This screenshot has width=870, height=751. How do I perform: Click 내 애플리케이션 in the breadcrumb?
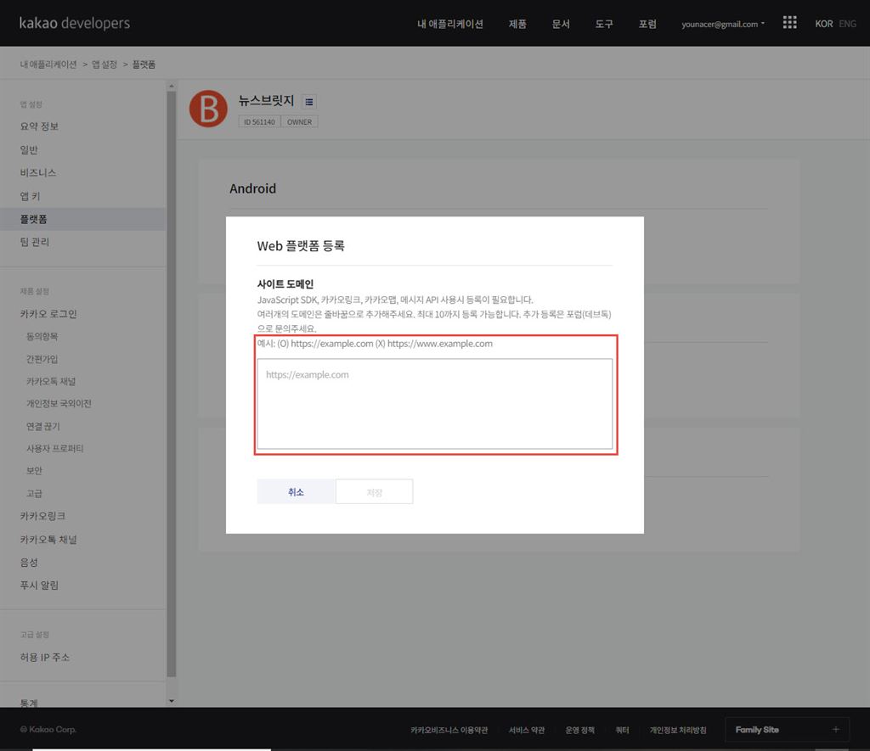pyautogui.click(x=48, y=64)
